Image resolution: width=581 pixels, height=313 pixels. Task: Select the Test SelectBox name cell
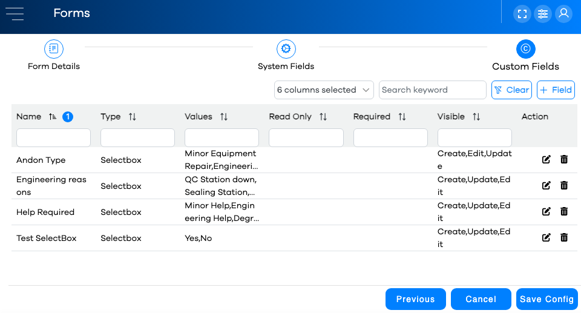click(47, 238)
